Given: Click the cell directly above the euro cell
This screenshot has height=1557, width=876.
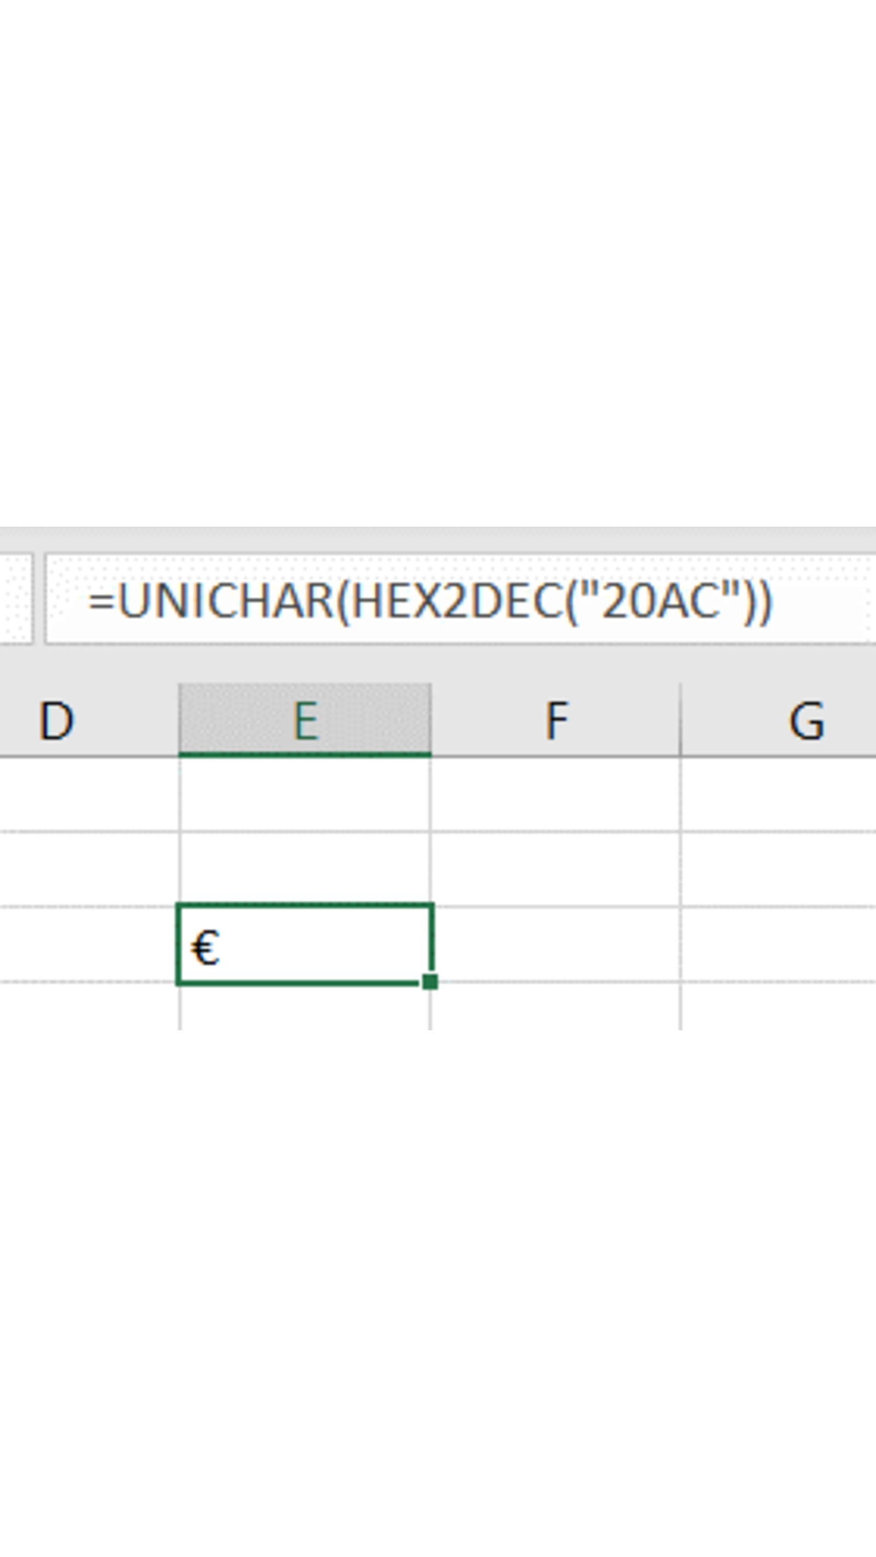Looking at the screenshot, I should point(305,869).
